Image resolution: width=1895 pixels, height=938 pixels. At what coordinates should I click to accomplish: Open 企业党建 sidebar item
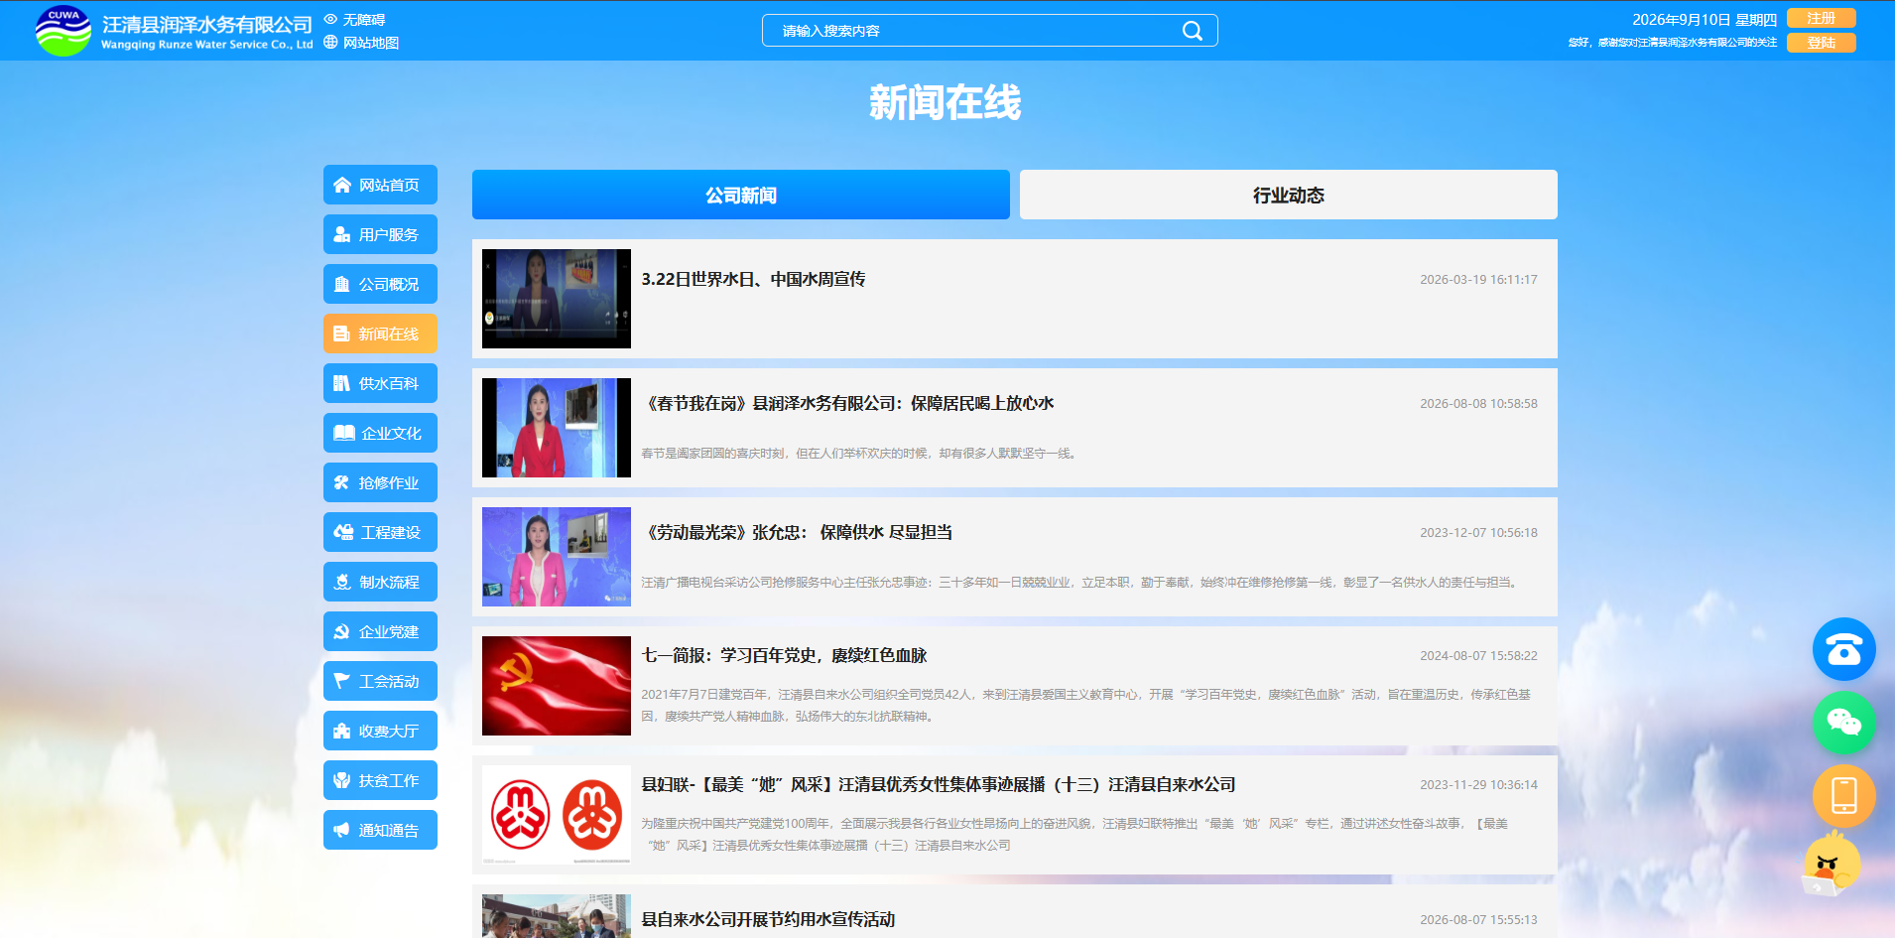(x=380, y=631)
